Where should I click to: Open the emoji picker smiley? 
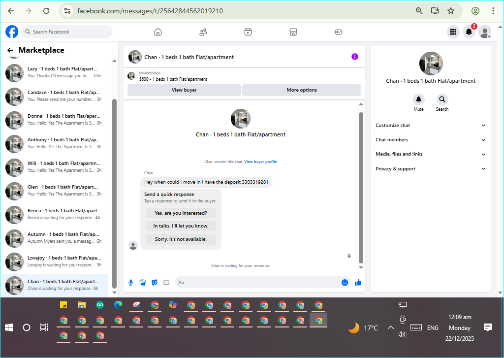[345, 283]
